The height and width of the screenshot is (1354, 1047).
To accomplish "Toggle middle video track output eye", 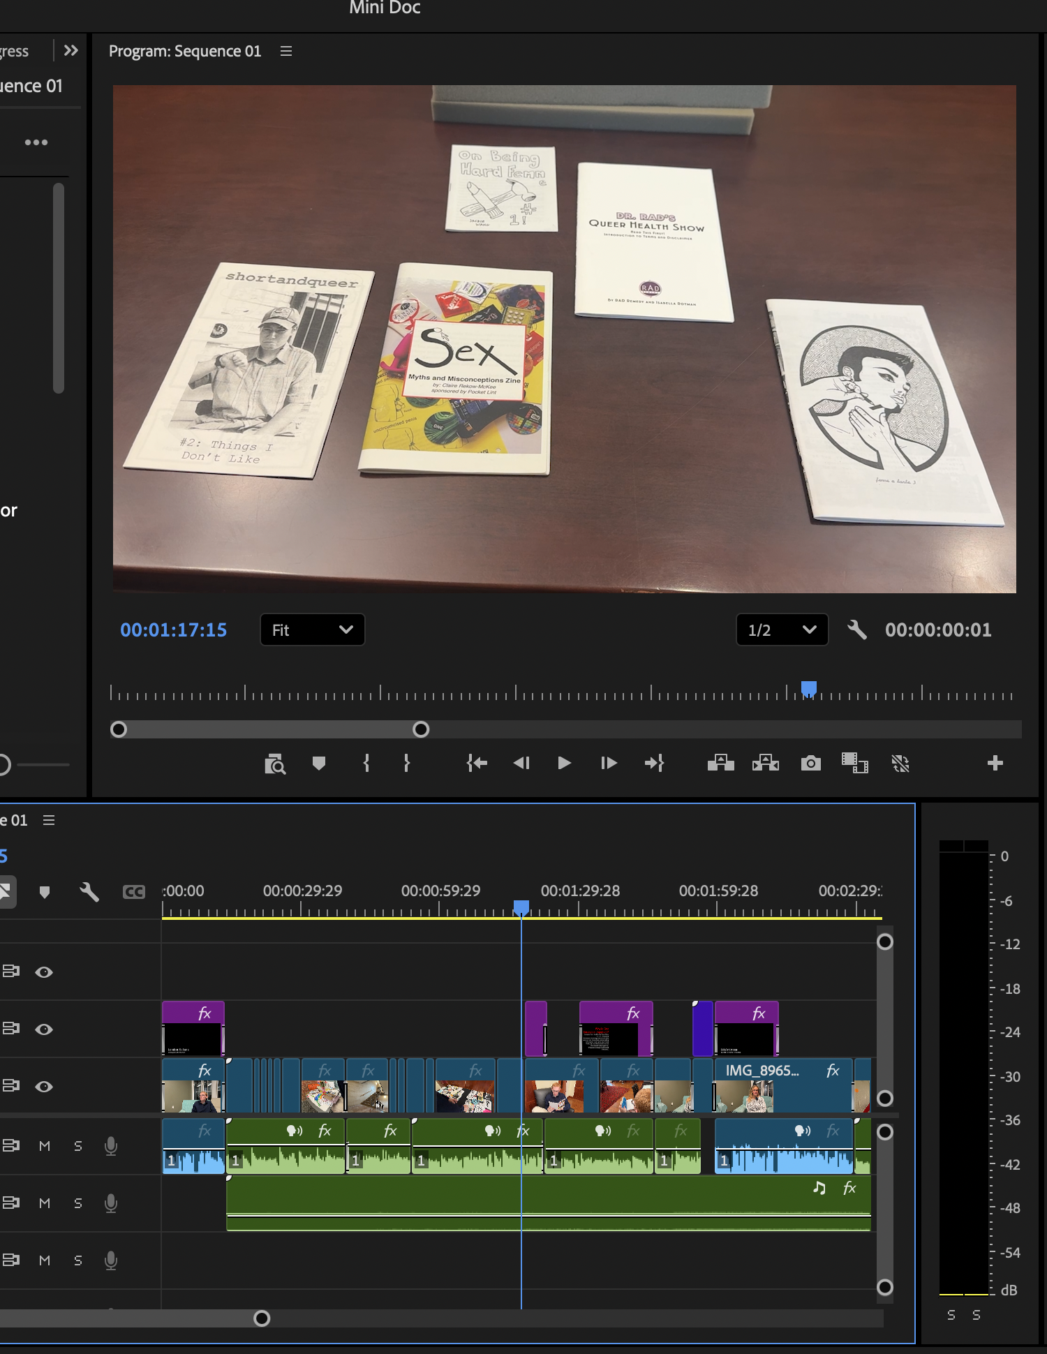I will tap(44, 1029).
